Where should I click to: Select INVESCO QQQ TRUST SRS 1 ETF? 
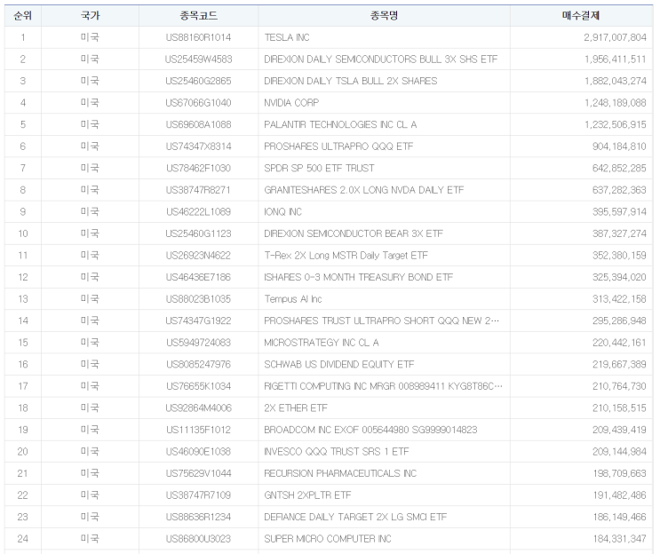coord(337,452)
